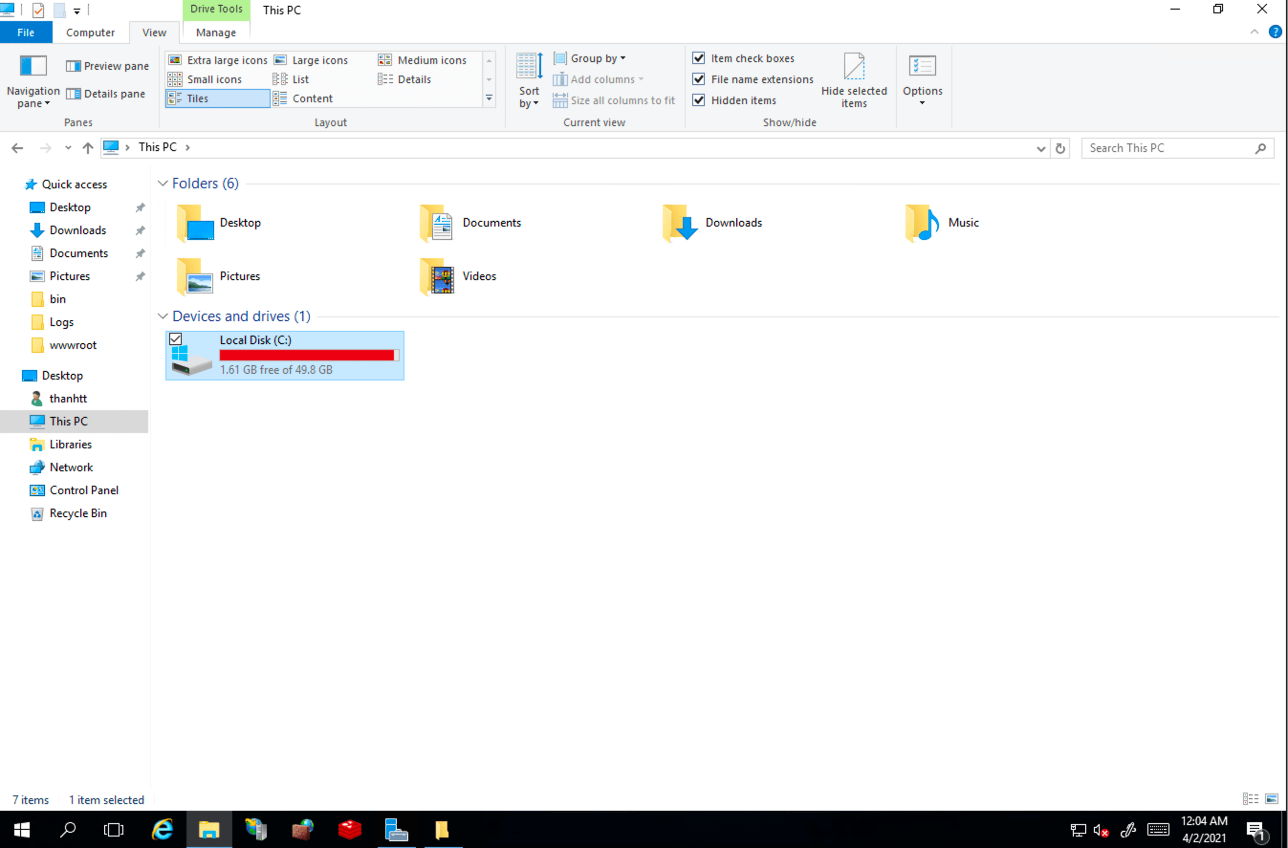Viewport: 1288px width, 848px height.
Task: Click Control Panel in navigation pane
Action: 84,490
